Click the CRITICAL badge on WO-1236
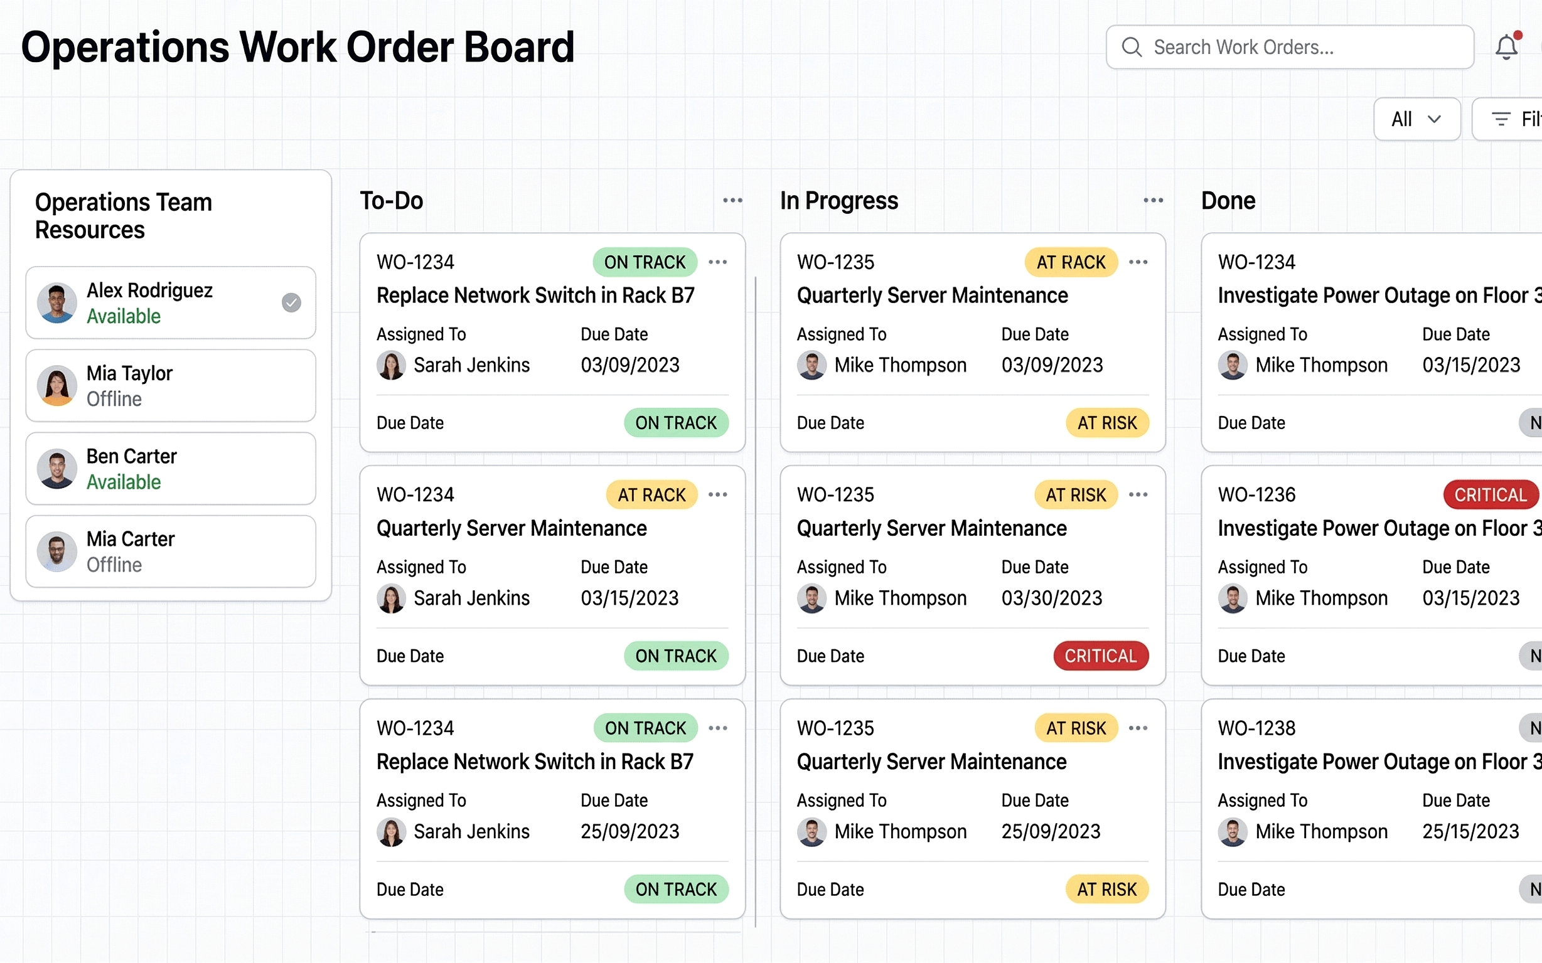Screen dimensions: 1542x963 pyautogui.click(x=1491, y=494)
